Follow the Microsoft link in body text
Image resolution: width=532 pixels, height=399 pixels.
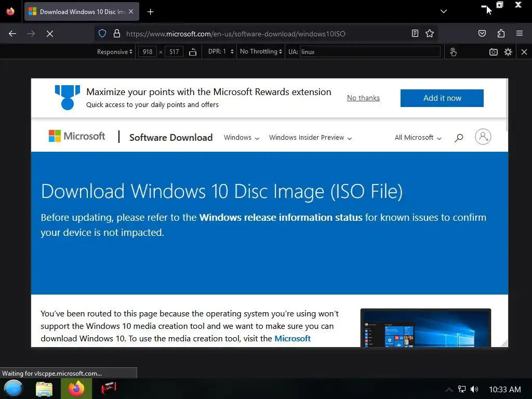[x=292, y=338]
